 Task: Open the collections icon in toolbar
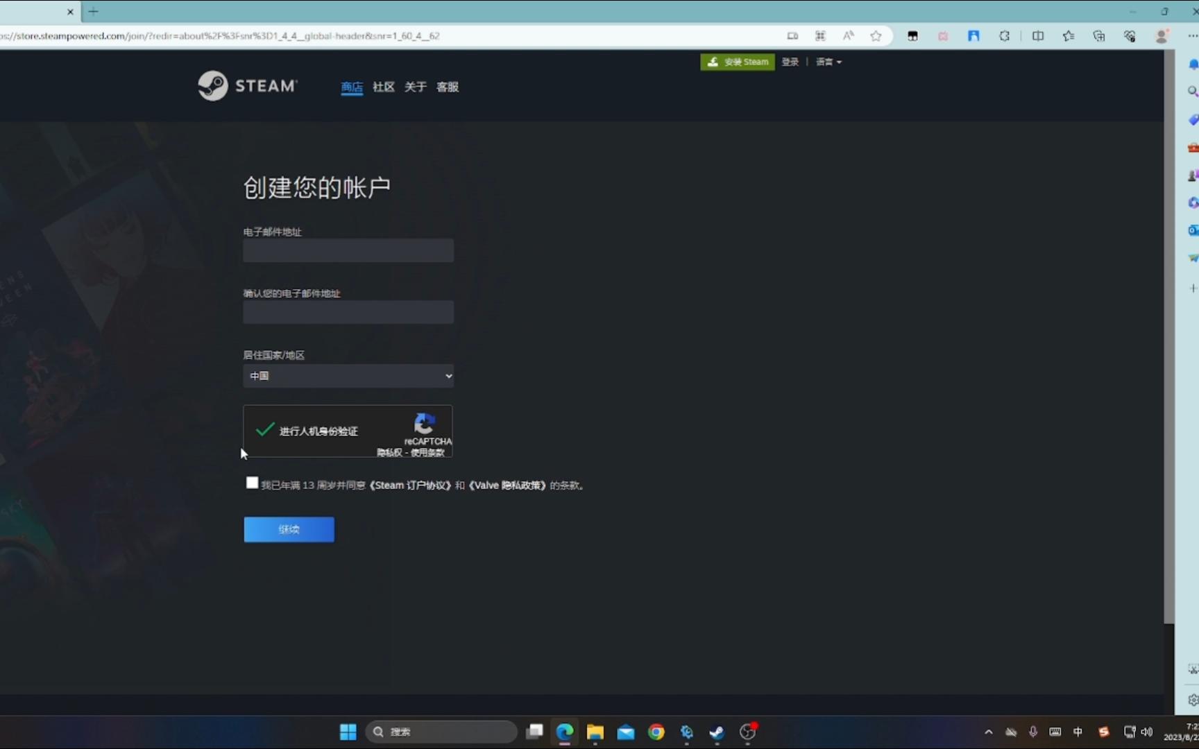[x=1099, y=36]
